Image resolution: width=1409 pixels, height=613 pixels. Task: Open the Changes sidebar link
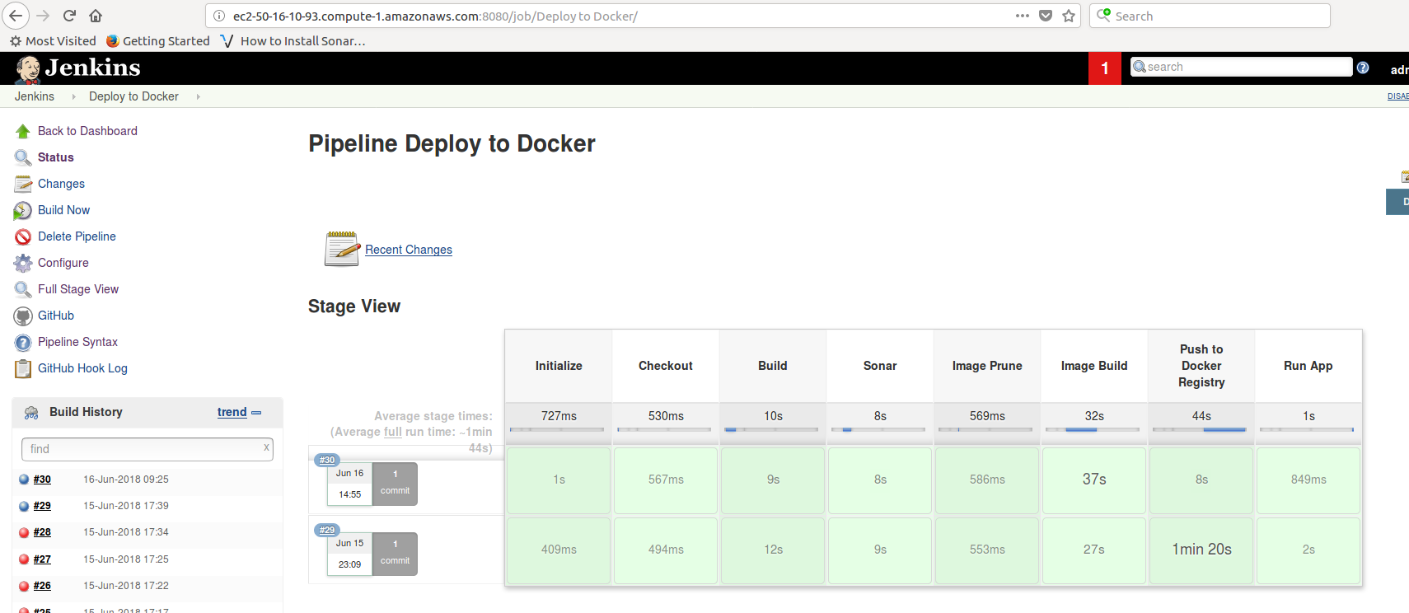(x=61, y=184)
